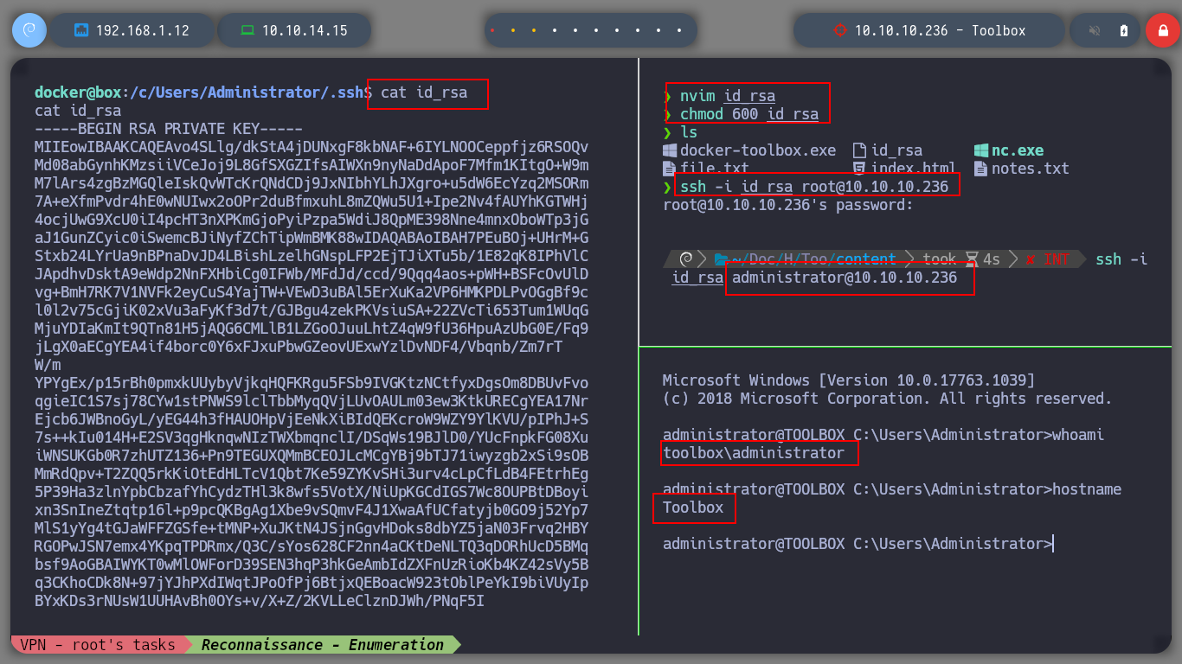Click the "root@10.10.10.236's password:" prompt line
Image resolution: width=1182 pixels, height=664 pixels.
[x=788, y=205]
